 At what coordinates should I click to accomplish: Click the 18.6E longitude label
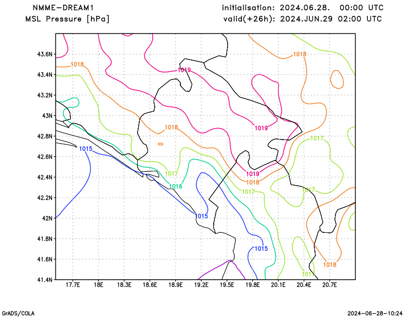point(150,285)
